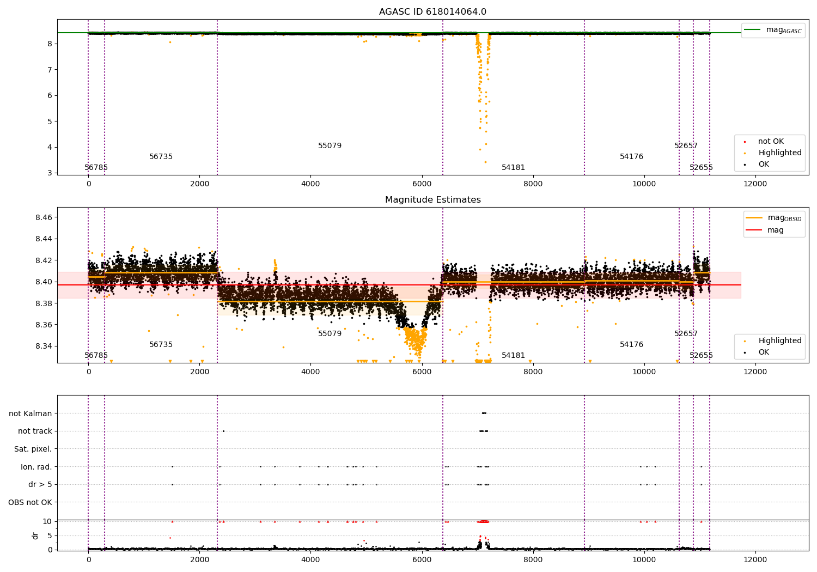
Task: Click the 'Magnitude Estimates' plot title
Action: (433, 200)
